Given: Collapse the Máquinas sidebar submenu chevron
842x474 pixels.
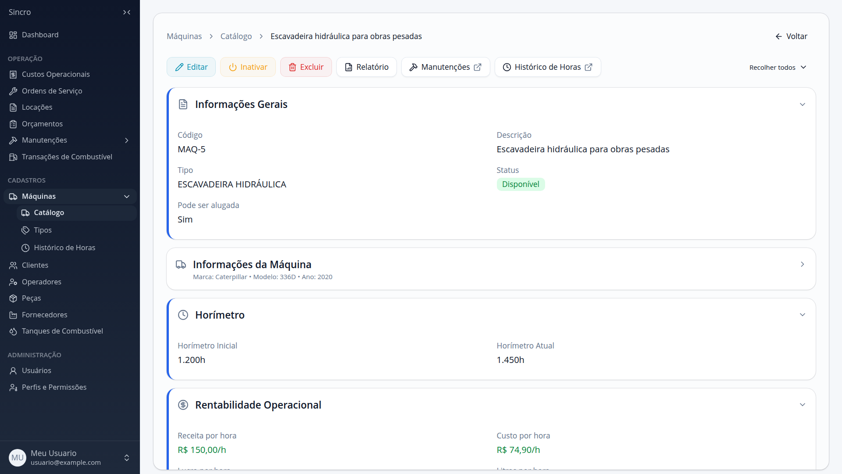Looking at the screenshot, I should 127,197.
